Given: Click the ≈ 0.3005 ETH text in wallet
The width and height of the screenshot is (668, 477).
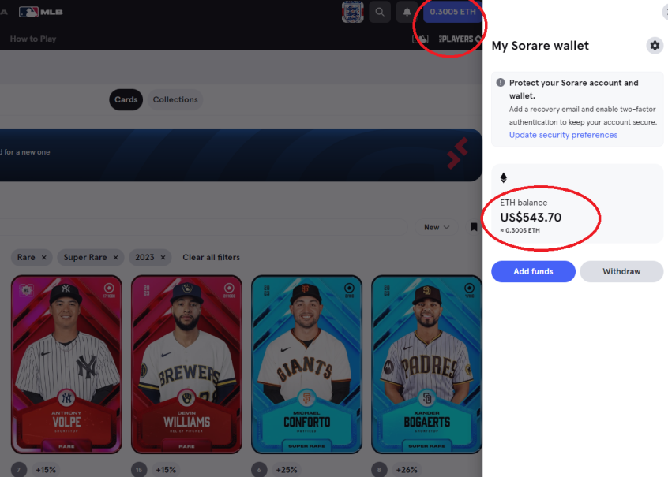Looking at the screenshot, I should coord(520,230).
